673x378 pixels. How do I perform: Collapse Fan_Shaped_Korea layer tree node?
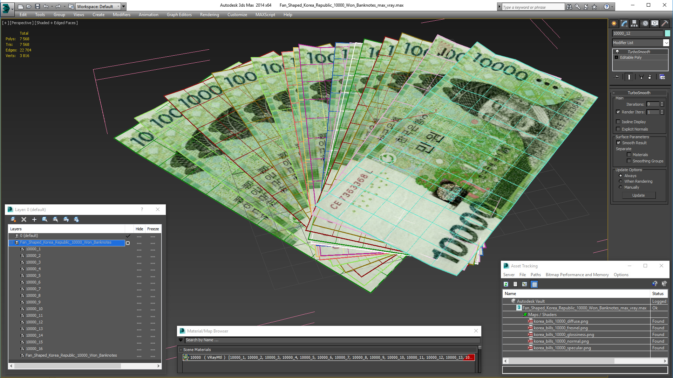(11, 243)
